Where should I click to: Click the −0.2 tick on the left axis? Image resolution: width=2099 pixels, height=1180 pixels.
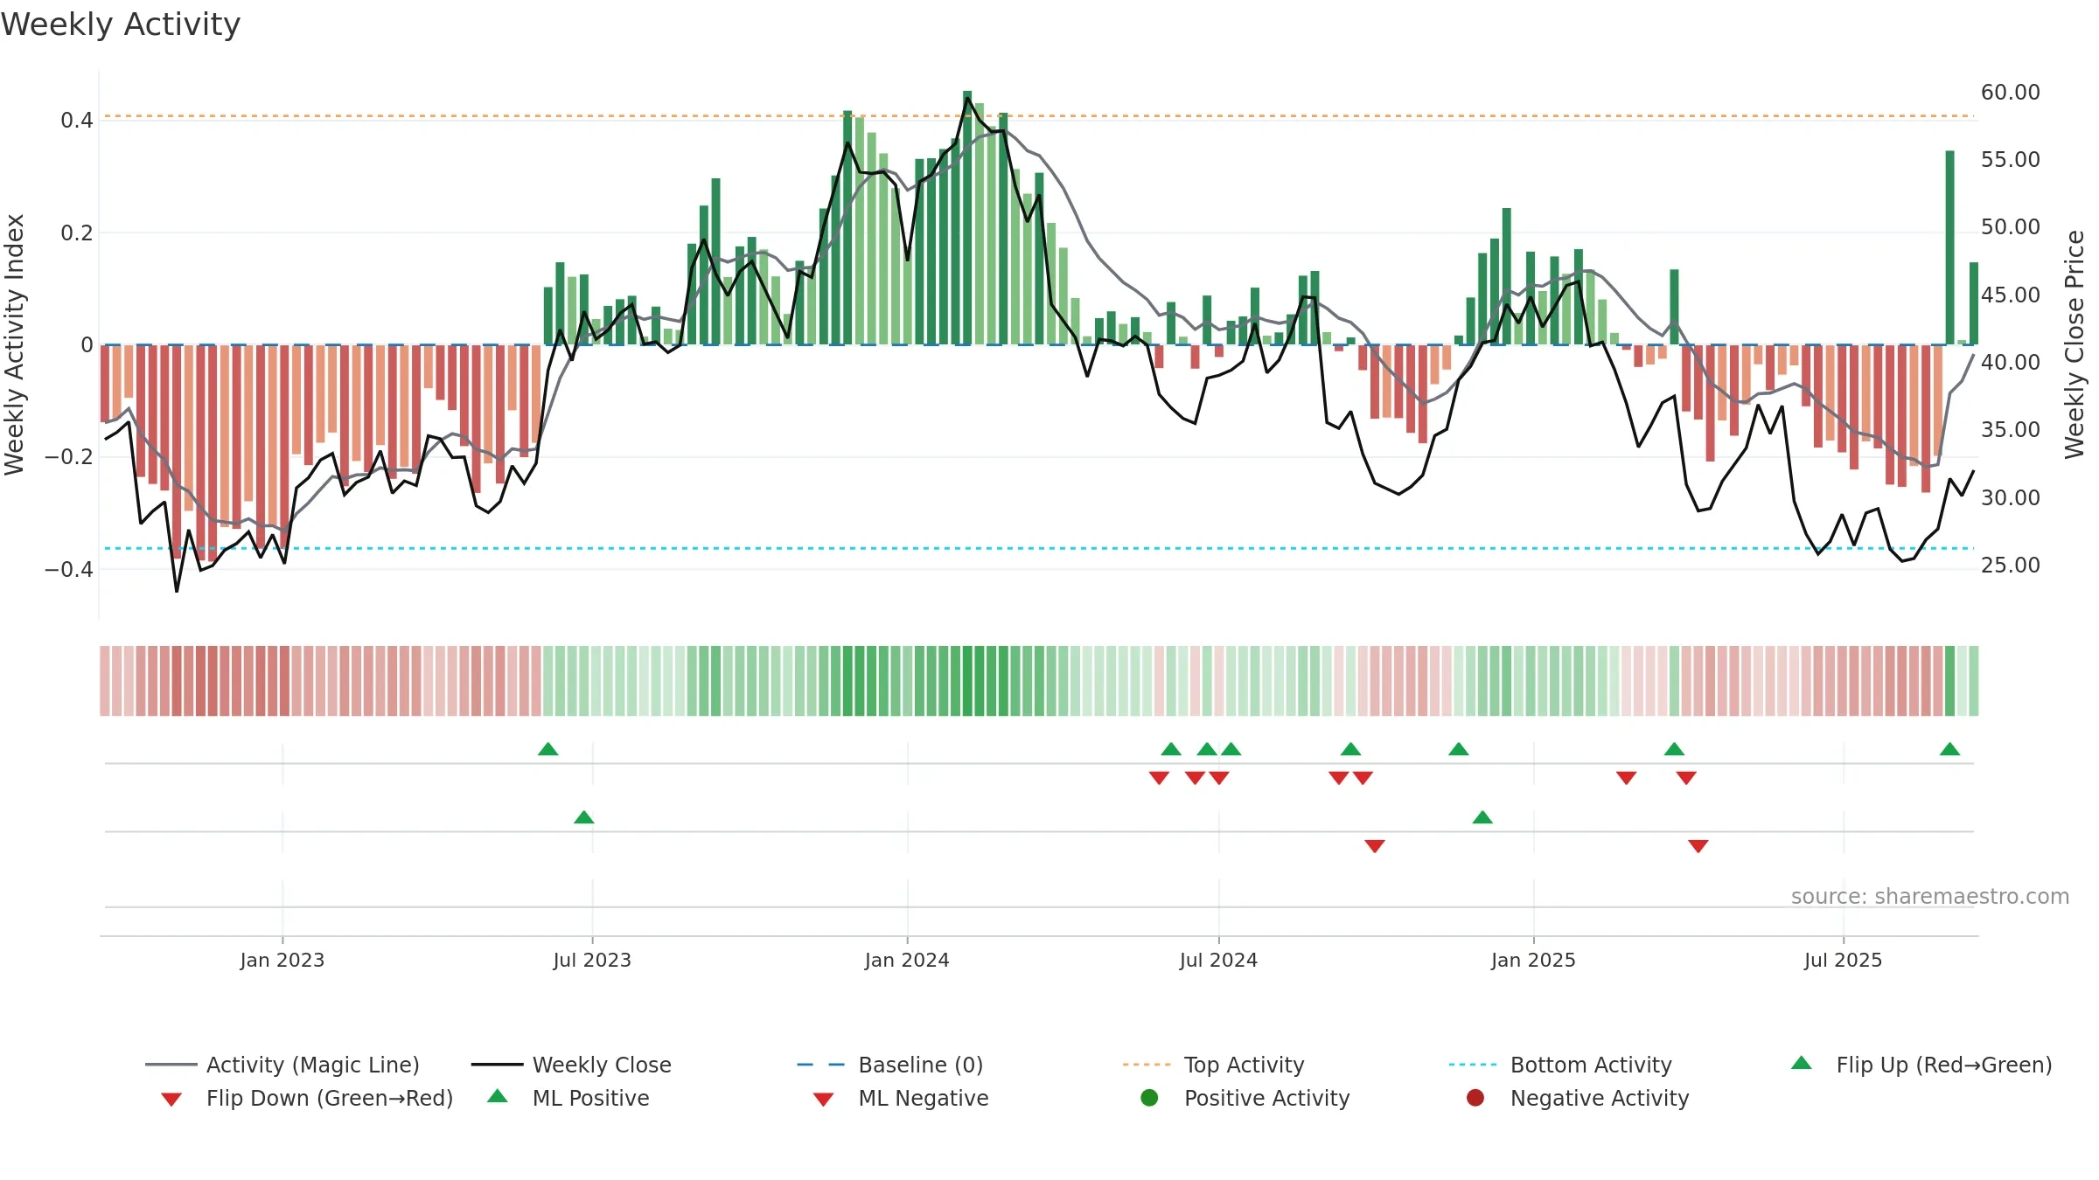[x=69, y=457]
